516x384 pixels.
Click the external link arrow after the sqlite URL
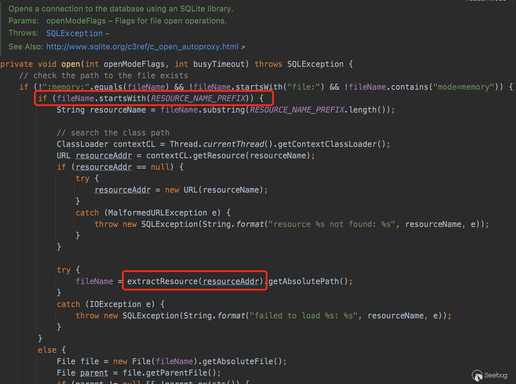(x=243, y=47)
